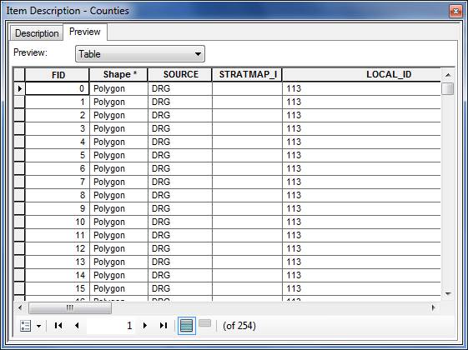Click the current record number field
Screen dimensions: 468x350
pyautogui.click(x=110, y=326)
